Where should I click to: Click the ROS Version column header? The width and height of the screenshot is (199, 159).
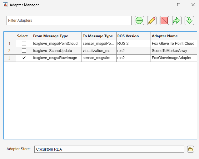133,36
